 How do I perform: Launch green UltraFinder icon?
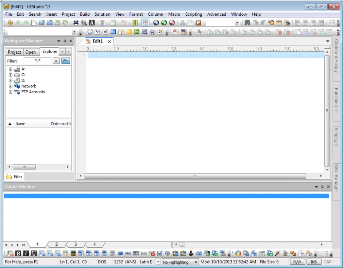[164, 23]
